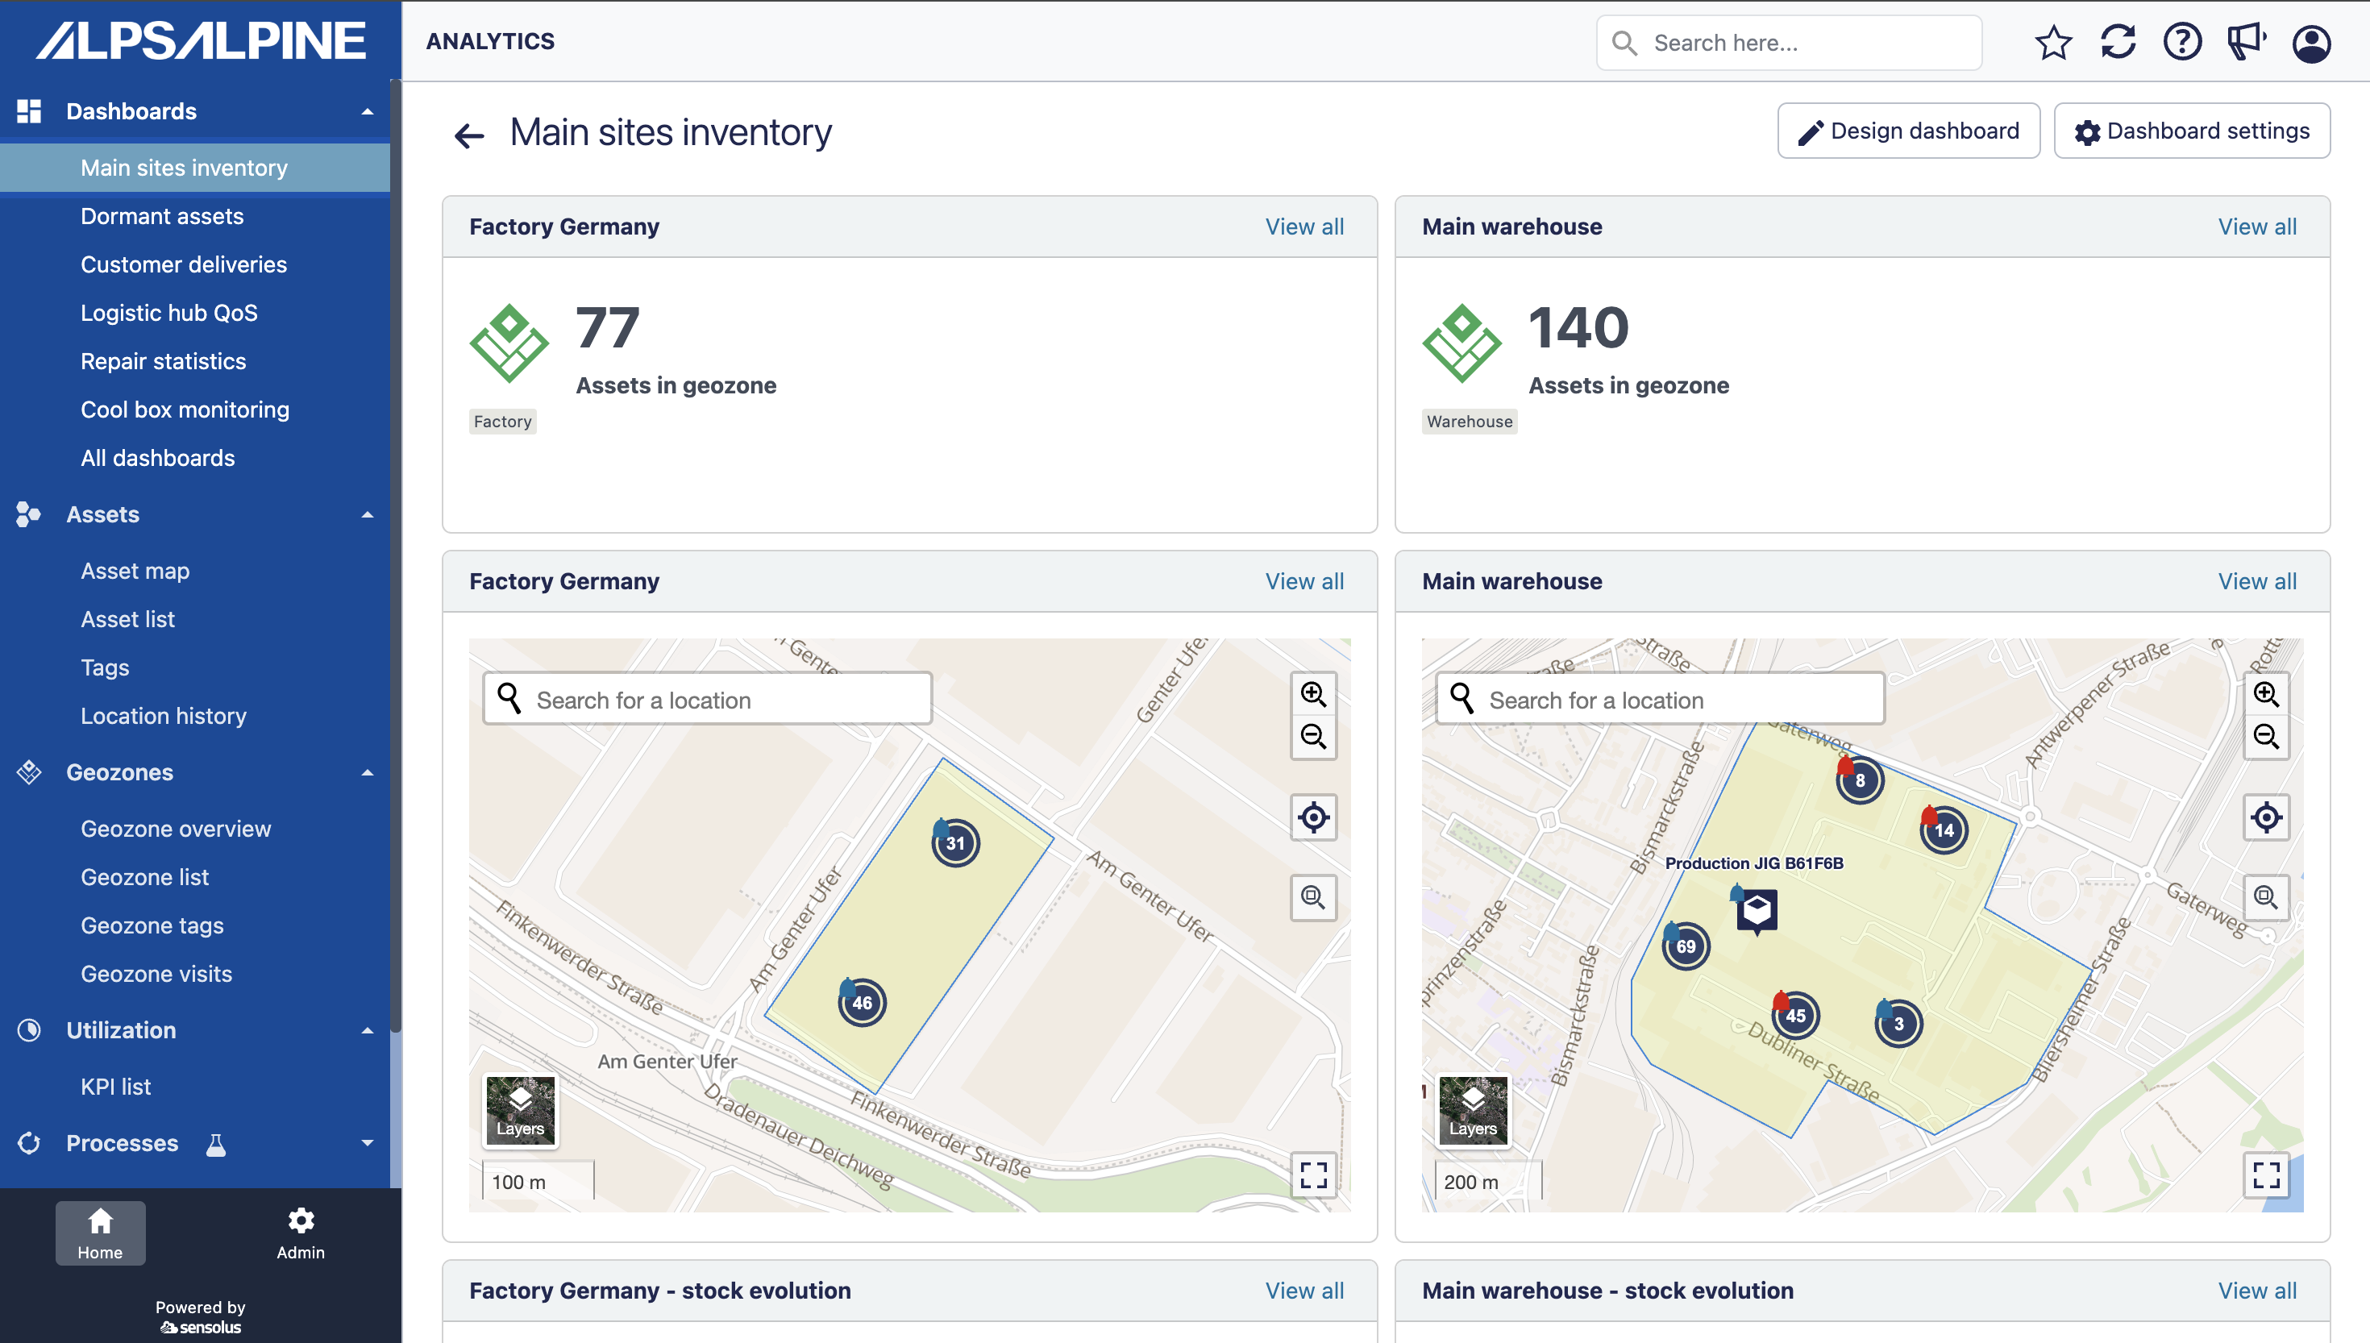Click back arrow beside Main sites inventory
Viewport: 2370px width, 1343px height.
[x=468, y=135]
